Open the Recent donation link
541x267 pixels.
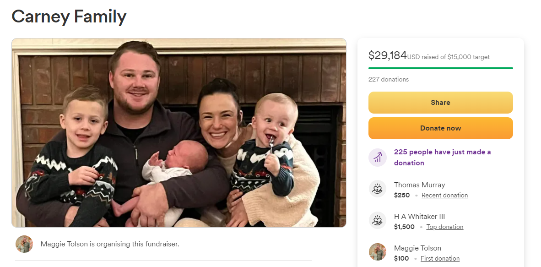(444, 196)
